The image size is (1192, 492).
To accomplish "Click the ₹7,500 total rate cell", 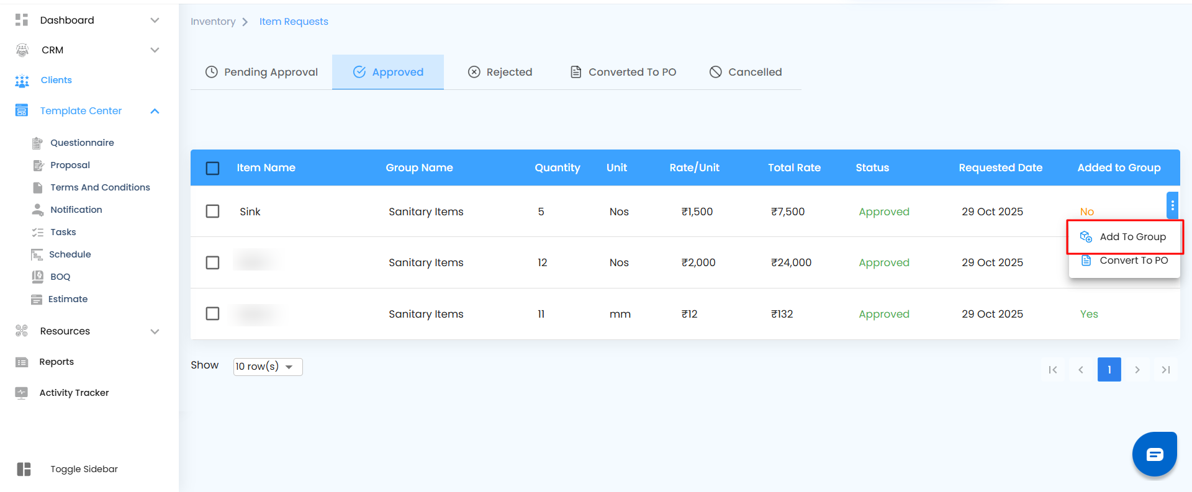I will 788,212.
